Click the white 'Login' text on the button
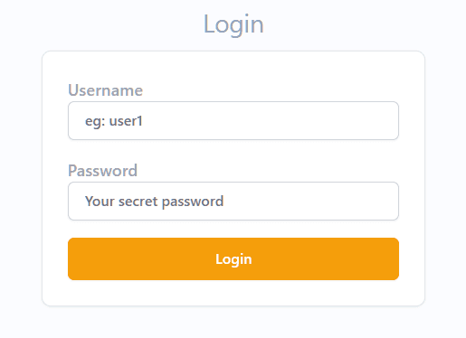 [x=233, y=259]
